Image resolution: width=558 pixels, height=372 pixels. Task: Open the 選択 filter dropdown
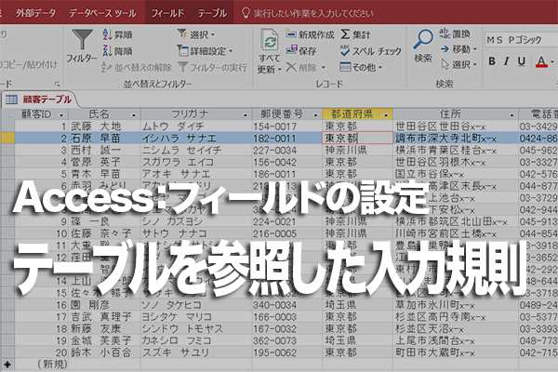pos(196,34)
